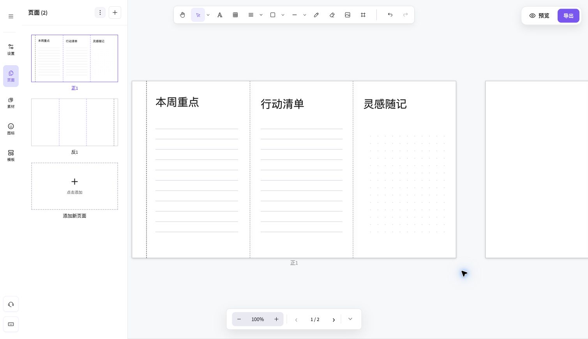Viewport: 588px width, 339px height.
Task: Select the Eraser tool
Action: pos(332,15)
